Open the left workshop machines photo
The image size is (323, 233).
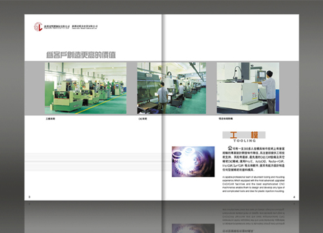click(x=85, y=88)
